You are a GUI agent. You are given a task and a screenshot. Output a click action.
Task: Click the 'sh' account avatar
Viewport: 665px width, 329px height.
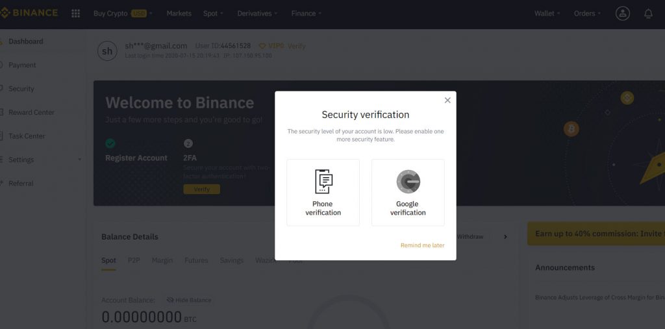tap(107, 51)
